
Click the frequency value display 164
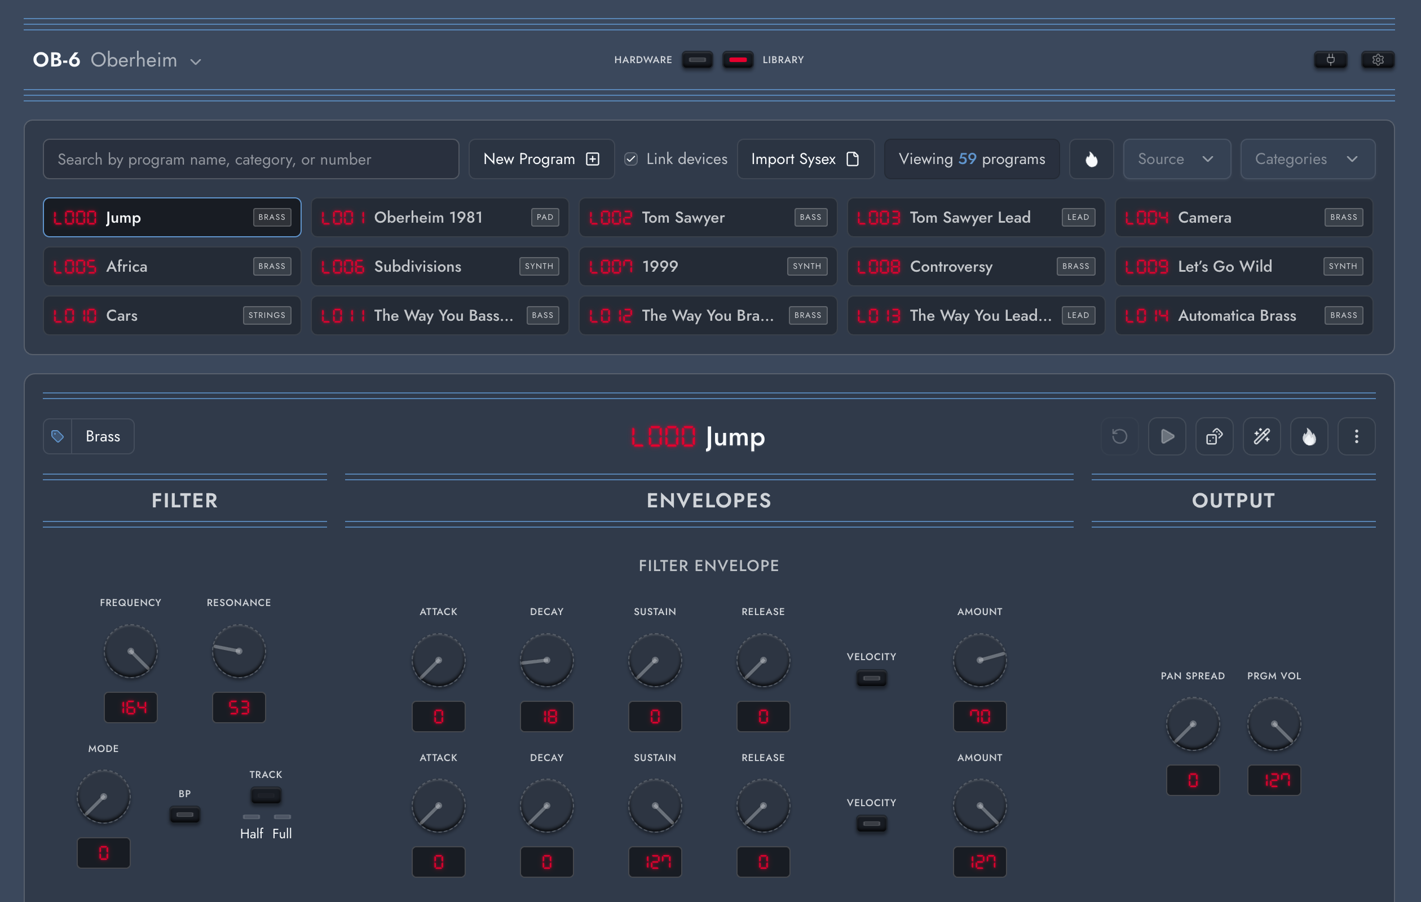click(130, 707)
